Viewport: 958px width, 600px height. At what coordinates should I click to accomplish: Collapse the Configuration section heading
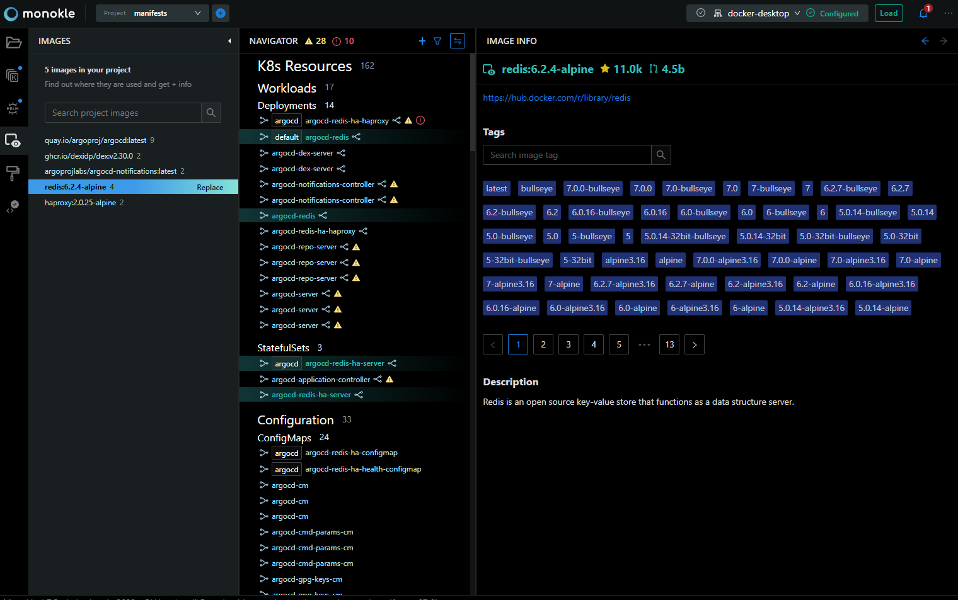pyautogui.click(x=296, y=420)
